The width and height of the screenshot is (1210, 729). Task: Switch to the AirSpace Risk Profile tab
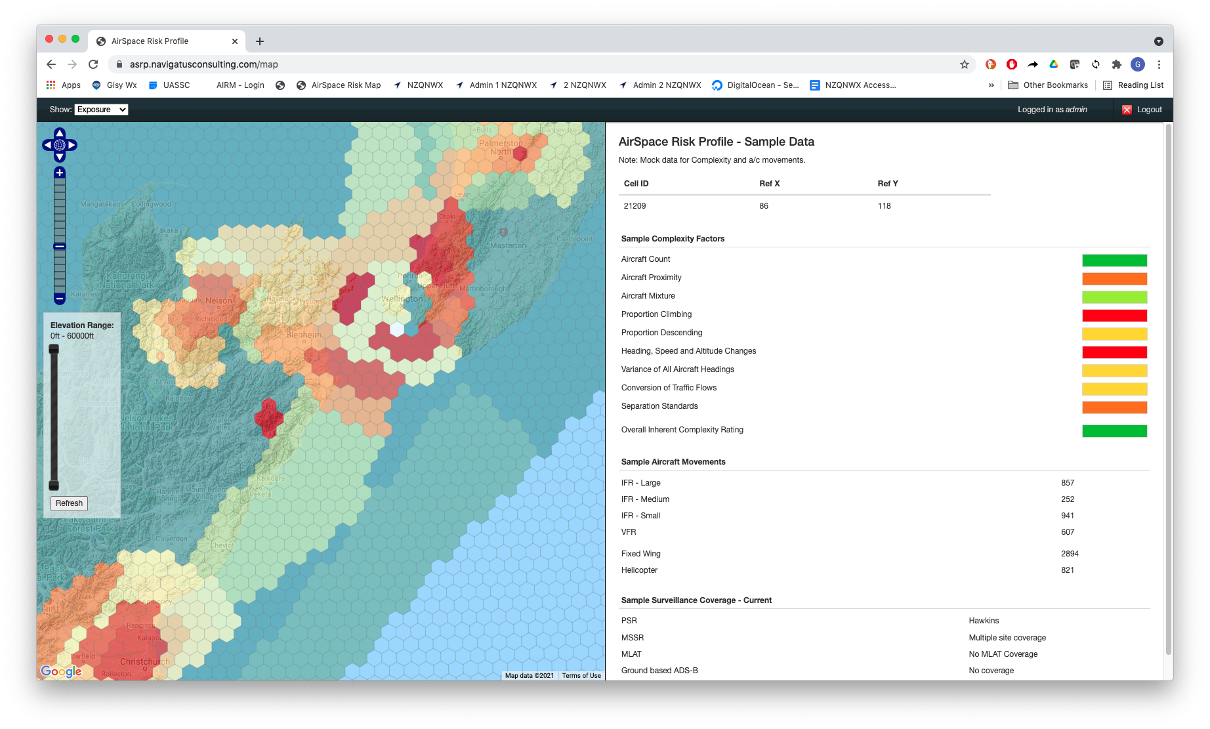[x=167, y=41]
